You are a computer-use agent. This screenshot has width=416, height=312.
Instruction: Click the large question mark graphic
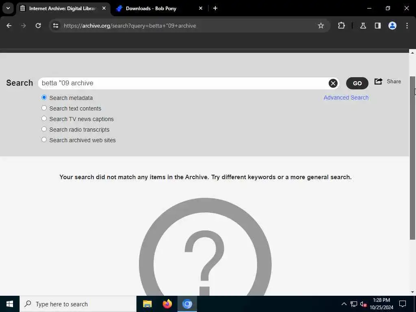[205, 247]
